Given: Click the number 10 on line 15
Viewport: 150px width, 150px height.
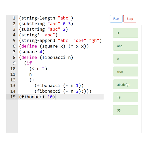Looking at the screenshot, I should [50, 97].
